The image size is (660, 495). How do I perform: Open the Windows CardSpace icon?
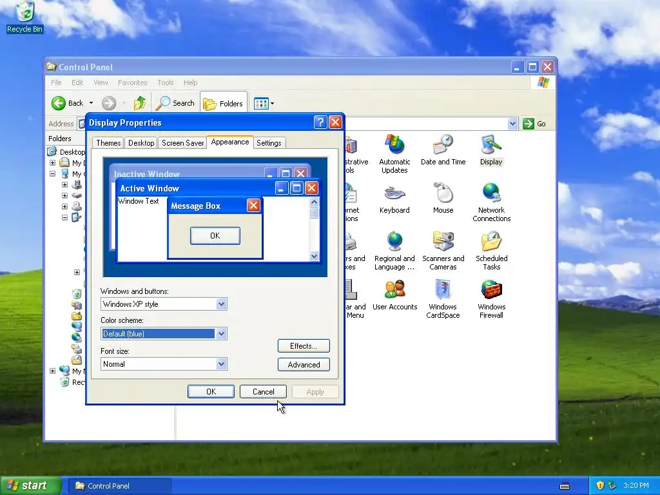(443, 299)
